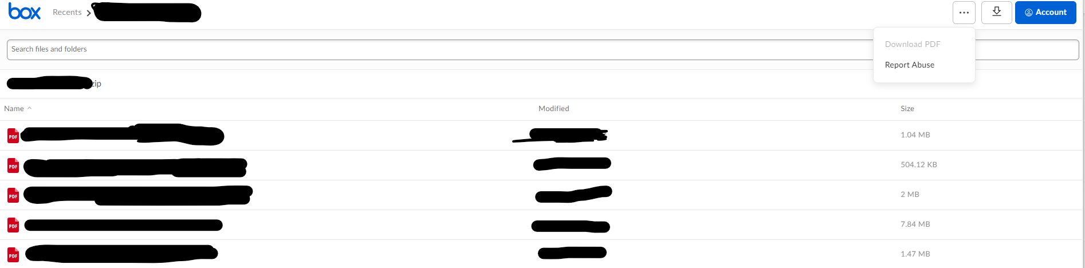Go to Recents in the breadcrumb

click(67, 12)
